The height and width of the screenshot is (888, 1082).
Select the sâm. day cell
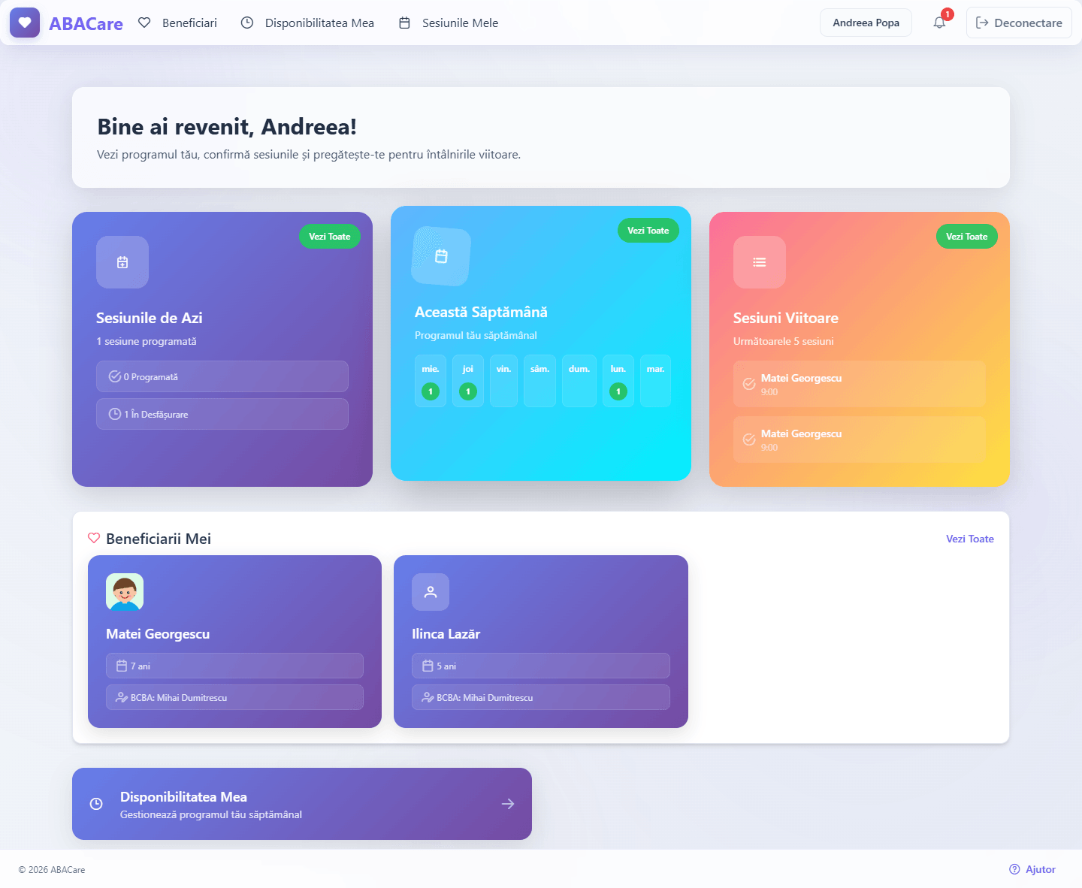pos(539,381)
